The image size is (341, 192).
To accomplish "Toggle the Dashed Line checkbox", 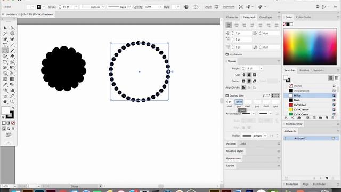I will tap(227, 95).
